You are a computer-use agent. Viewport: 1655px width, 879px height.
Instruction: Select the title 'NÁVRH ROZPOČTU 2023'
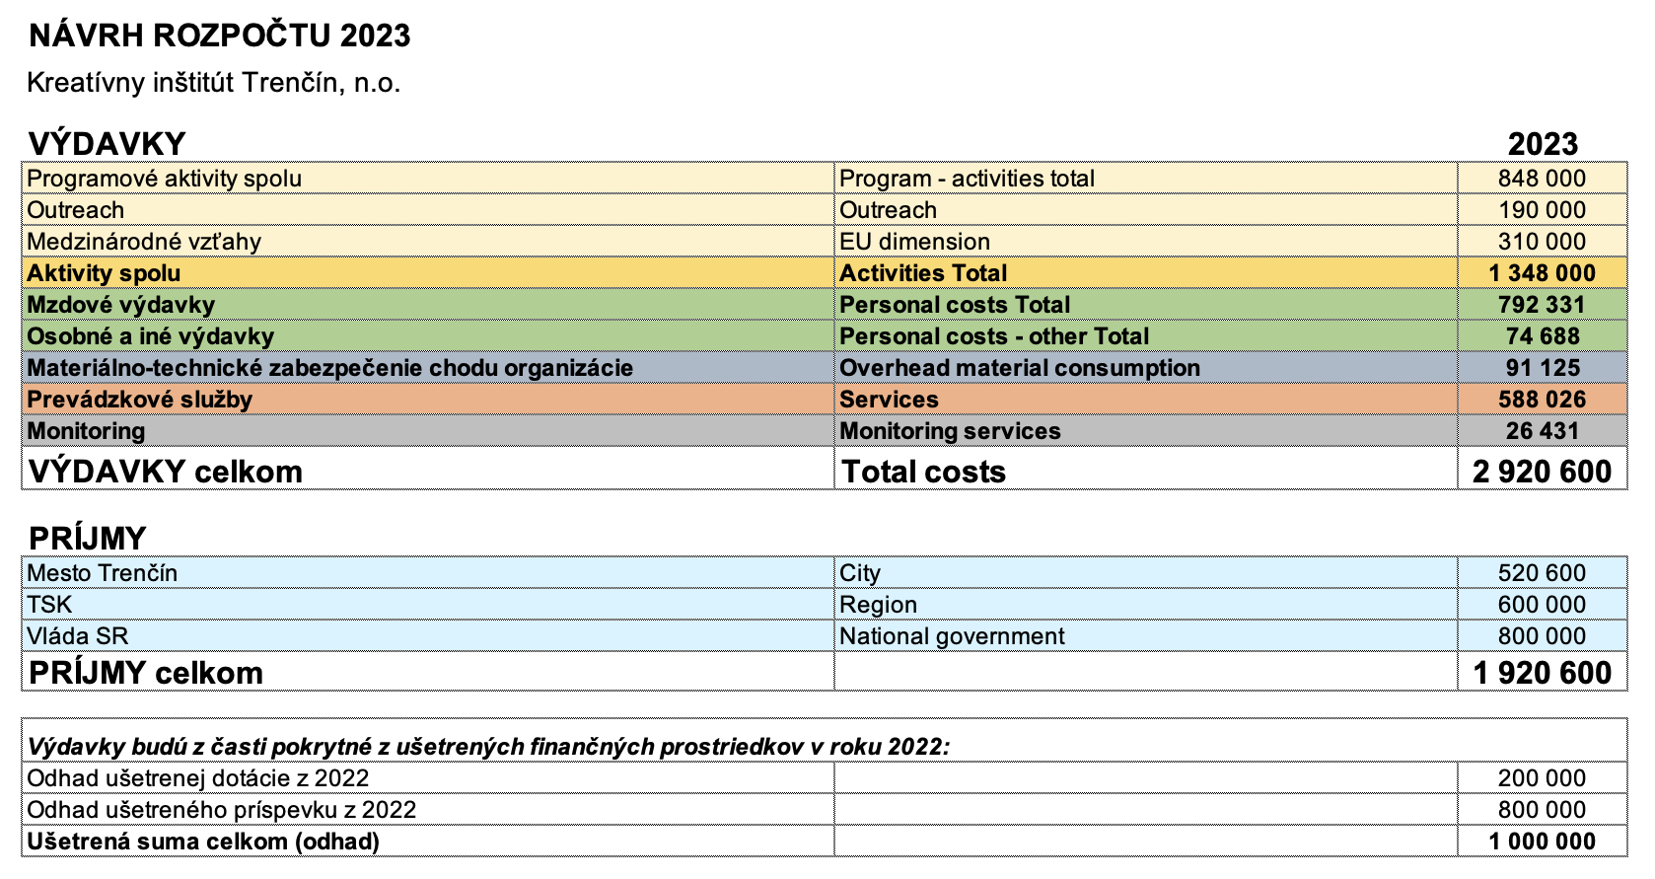219,36
